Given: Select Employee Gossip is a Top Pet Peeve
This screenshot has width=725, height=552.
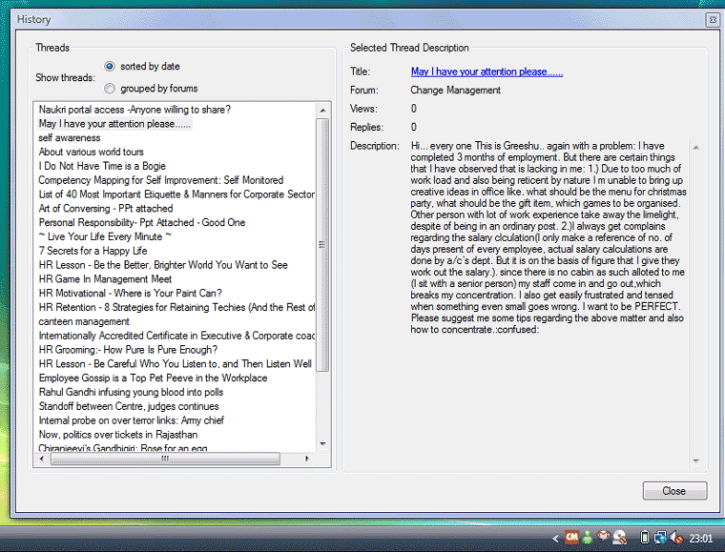Looking at the screenshot, I should coord(153,378).
